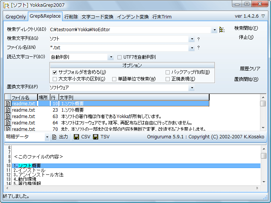Image resolution: width=271 pixels, height=203 pixels.
Task: Click the 置換文字列 input field
Action: click(119, 88)
